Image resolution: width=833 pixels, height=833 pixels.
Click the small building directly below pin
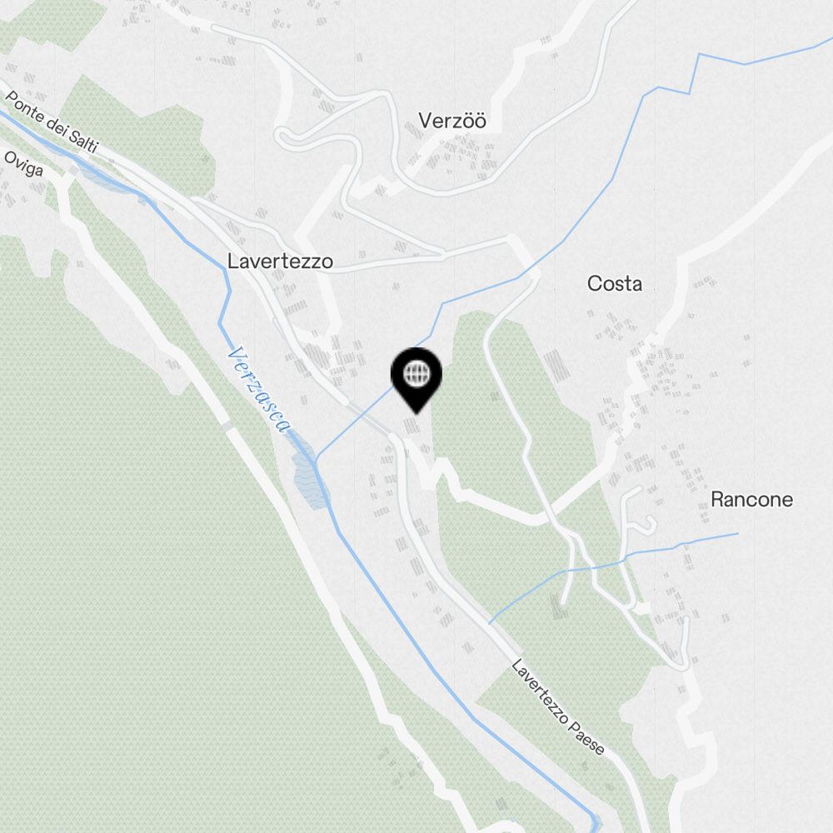411,426
